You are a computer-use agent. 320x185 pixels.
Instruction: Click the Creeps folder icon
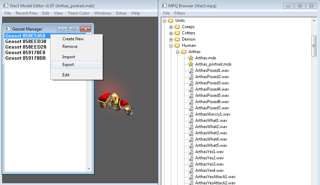point(177,27)
